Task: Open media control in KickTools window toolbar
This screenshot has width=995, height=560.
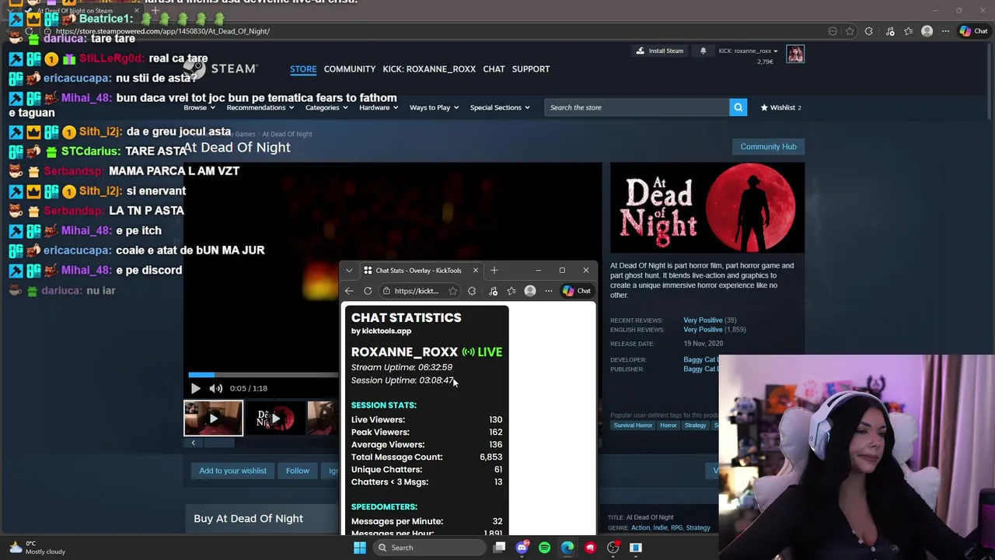Action: pos(493,291)
